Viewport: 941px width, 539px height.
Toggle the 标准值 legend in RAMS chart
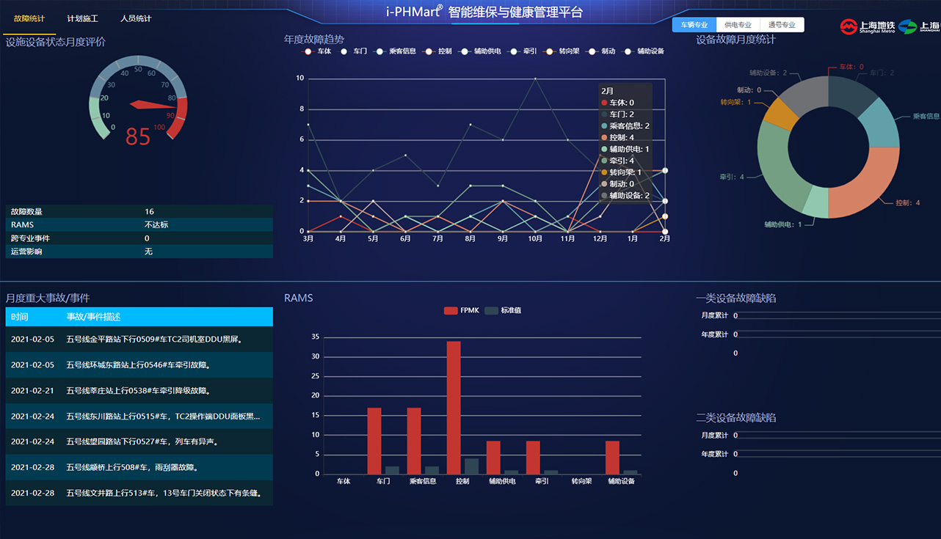(x=503, y=310)
